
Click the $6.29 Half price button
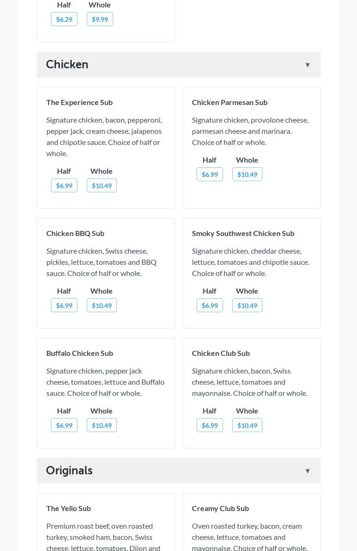(x=64, y=19)
